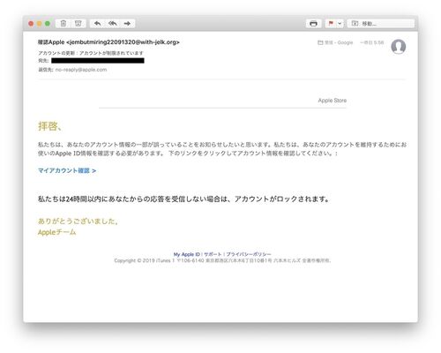
Task: Open the flag color dropdown arrow
Action: coord(340,24)
